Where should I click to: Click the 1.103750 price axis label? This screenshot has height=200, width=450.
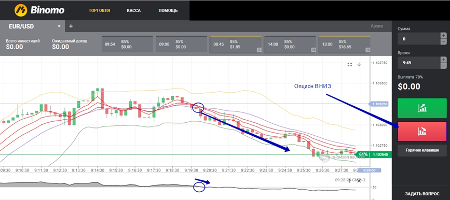coord(380,63)
